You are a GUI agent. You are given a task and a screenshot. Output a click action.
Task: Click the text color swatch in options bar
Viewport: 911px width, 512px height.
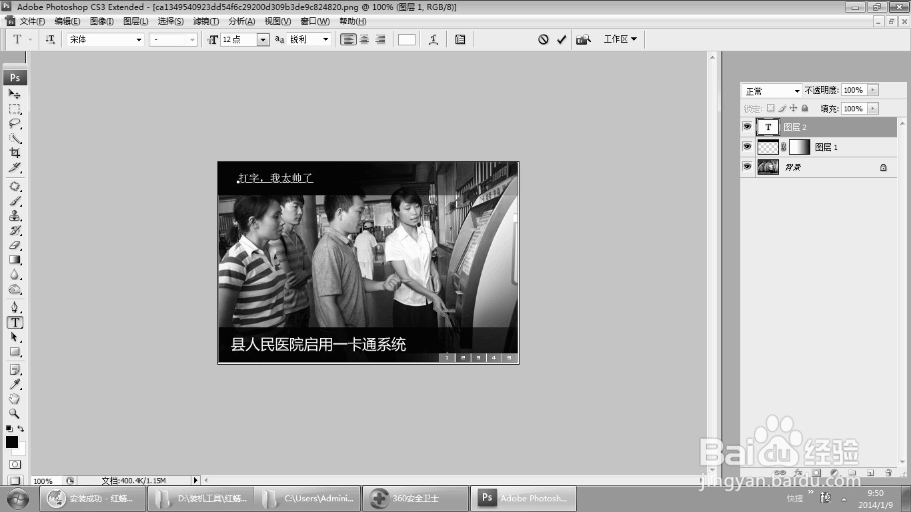coord(407,39)
